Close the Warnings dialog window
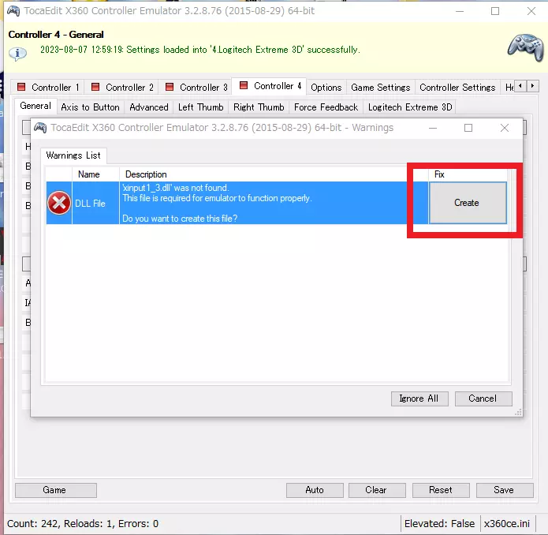This screenshot has width=548, height=535. (x=505, y=128)
